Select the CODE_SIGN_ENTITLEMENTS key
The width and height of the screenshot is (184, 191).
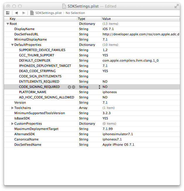click(x=40, y=76)
